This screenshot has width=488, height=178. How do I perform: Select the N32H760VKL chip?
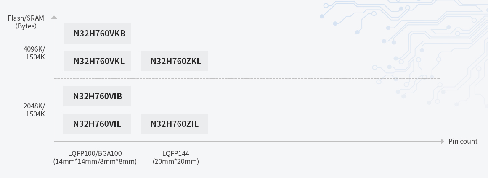97,61
